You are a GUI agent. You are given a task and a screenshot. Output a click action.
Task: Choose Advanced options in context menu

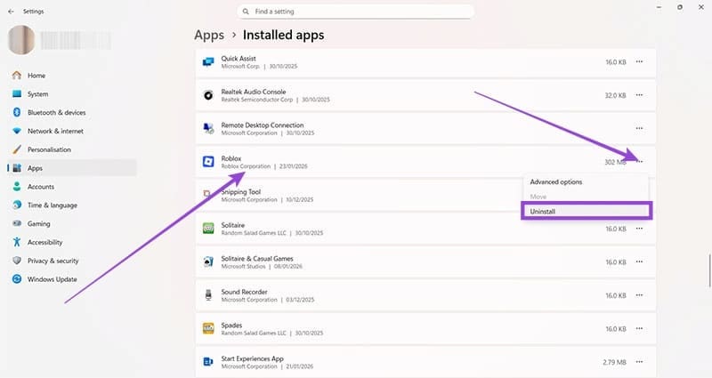(556, 181)
